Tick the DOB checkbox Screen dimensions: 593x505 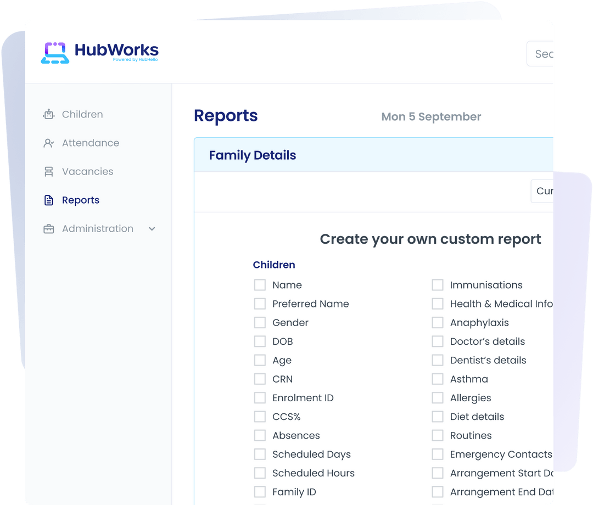click(260, 341)
